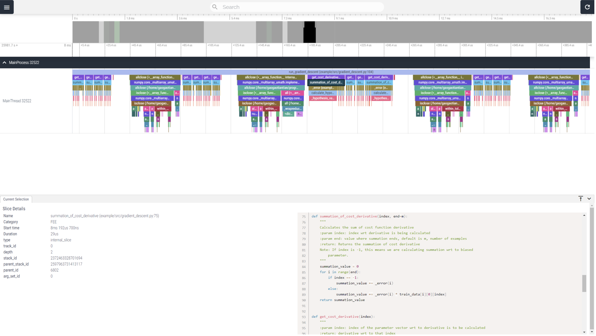Select run_gradient_descent slice in flame graph
Viewport: 596px width, 336px height.
331,72
